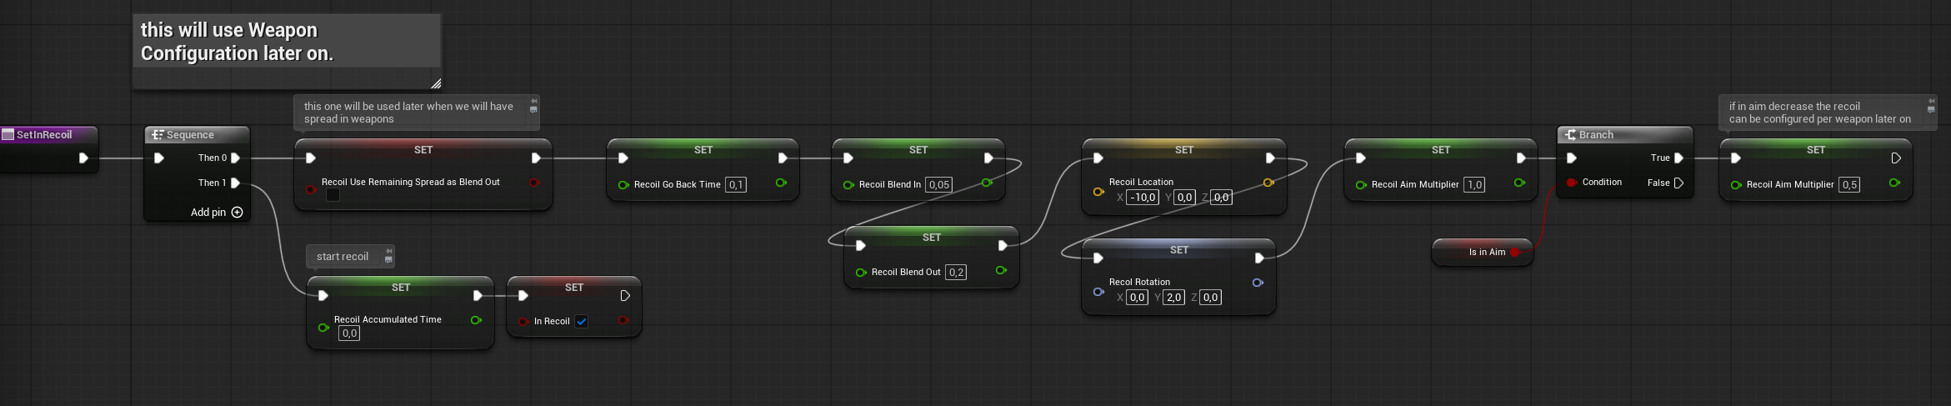Uncheck the In Recoil checkbox
1951x406 pixels.
(x=582, y=322)
